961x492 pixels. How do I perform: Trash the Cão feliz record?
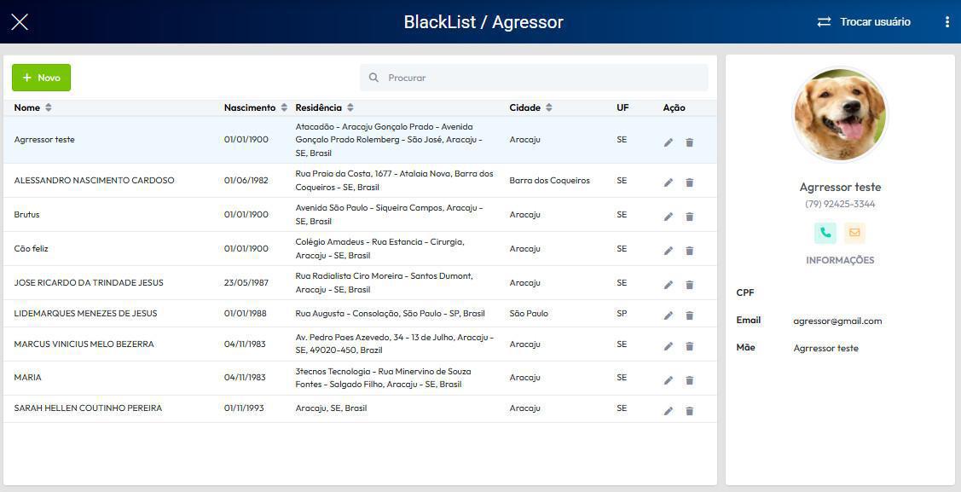click(x=690, y=252)
